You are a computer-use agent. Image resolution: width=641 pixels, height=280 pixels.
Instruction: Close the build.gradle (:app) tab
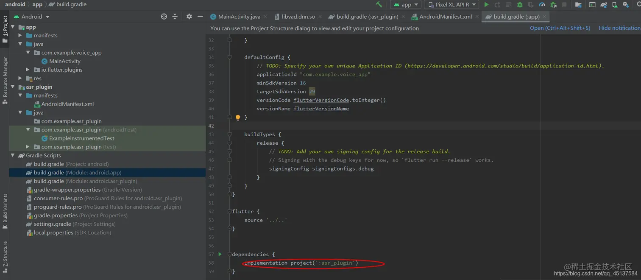(545, 17)
